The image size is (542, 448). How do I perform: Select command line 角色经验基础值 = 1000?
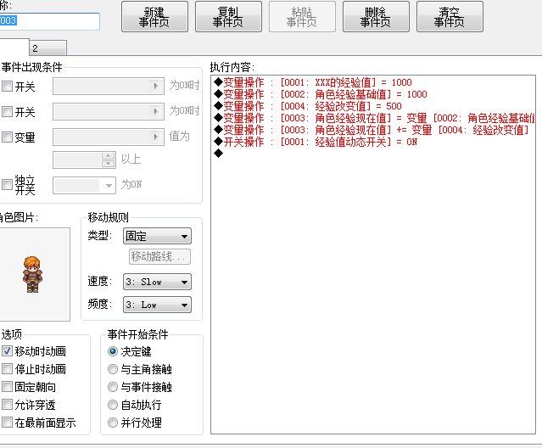(x=320, y=94)
